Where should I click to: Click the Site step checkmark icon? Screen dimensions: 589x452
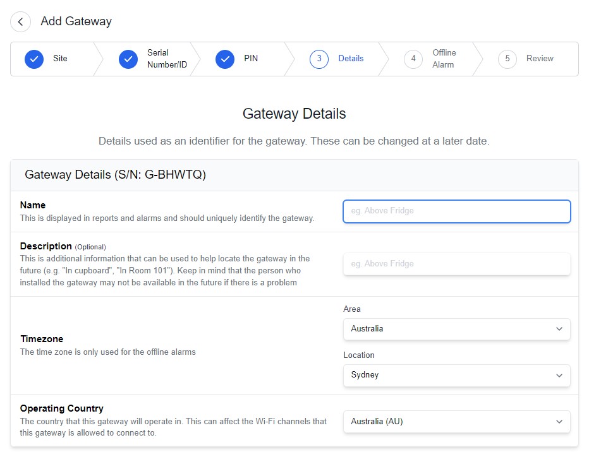tap(34, 59)
